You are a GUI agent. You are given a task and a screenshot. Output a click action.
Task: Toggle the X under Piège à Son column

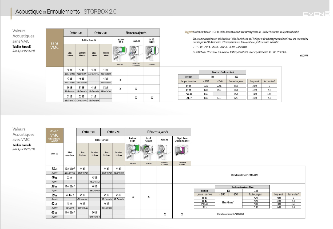(x=182, y=214)
